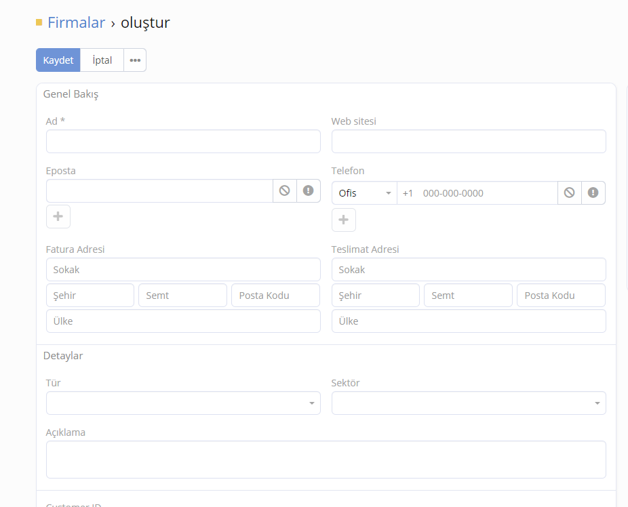The image size is (628, 507).
Task: Go to Firmalar breadcrumb link
Action: pos(76,22)
